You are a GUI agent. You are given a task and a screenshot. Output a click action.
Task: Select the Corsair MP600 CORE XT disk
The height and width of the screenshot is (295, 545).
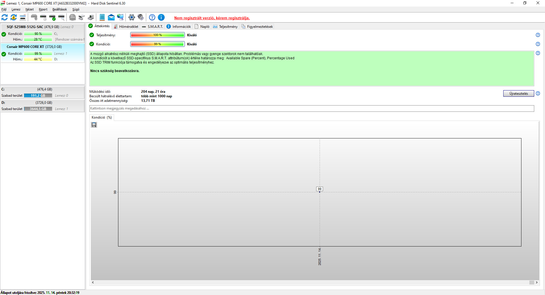pos(43,53)
